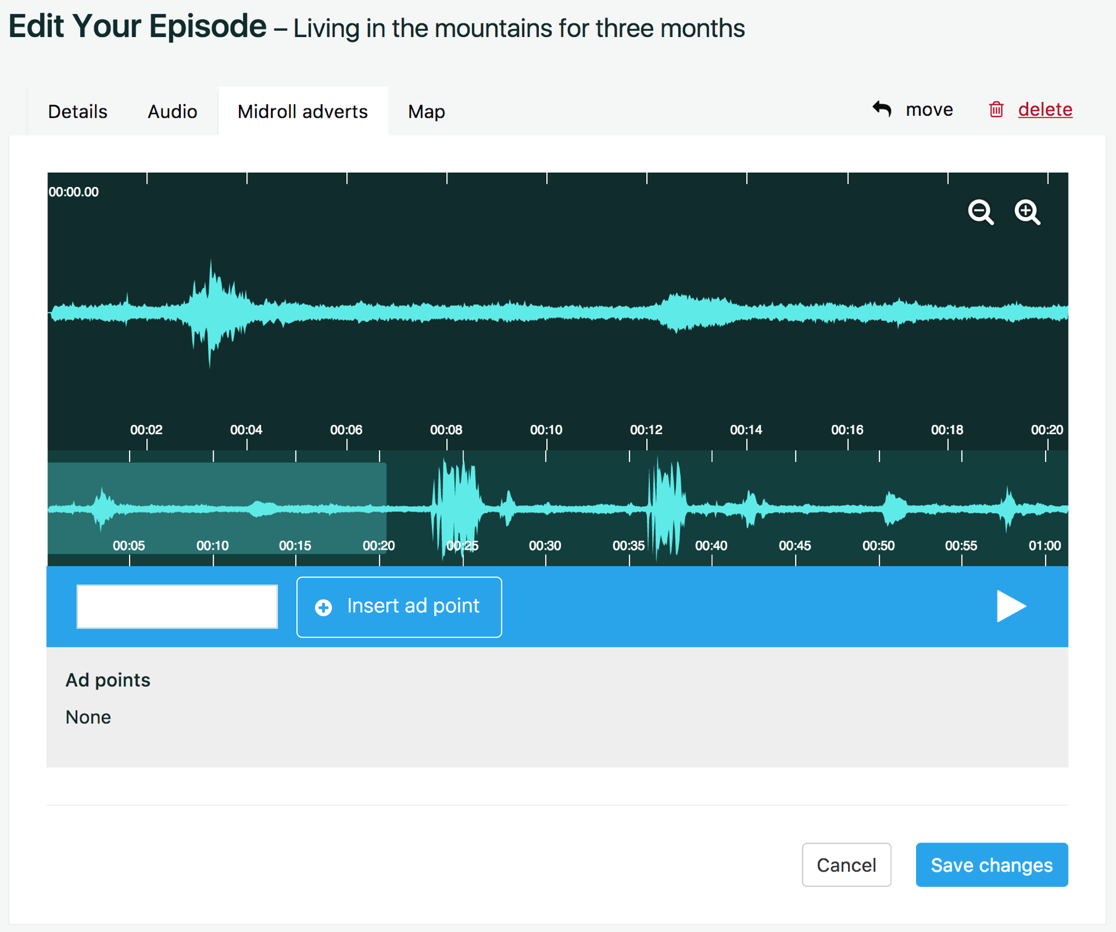This screenshot has height=932, width=1116.
Task: Click the Ad points heading
Action: tap(108, 680)
